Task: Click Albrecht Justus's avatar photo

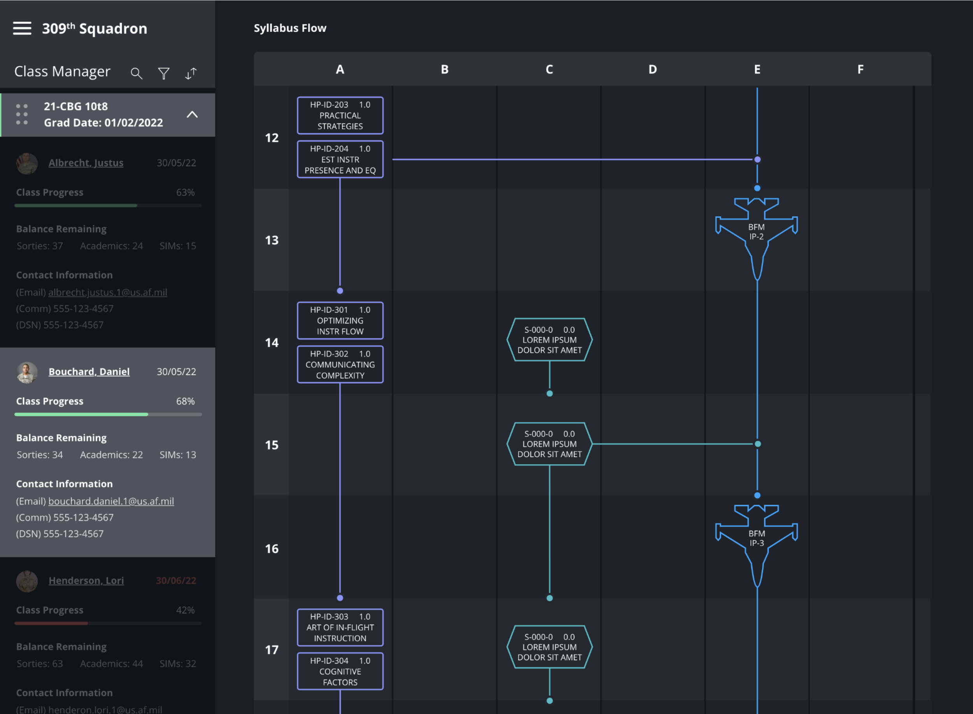Action: (27, 163)
